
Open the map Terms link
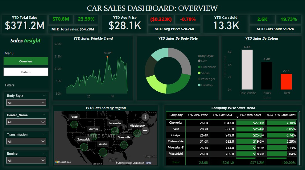[x=148, y=163]
